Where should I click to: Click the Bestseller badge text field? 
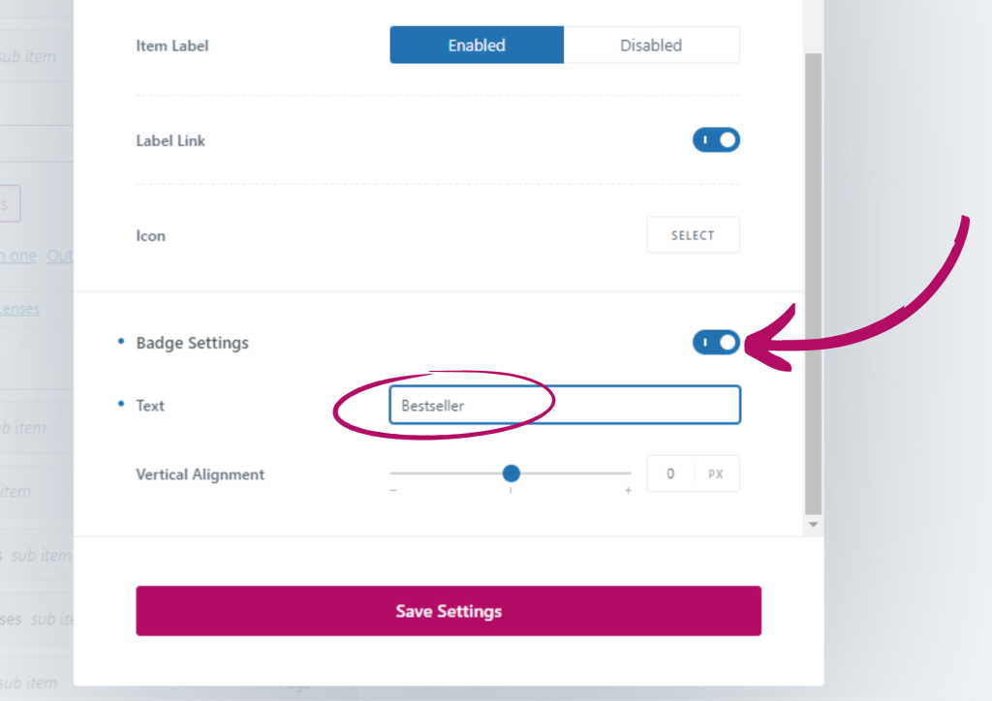click(x=565, y=406)
